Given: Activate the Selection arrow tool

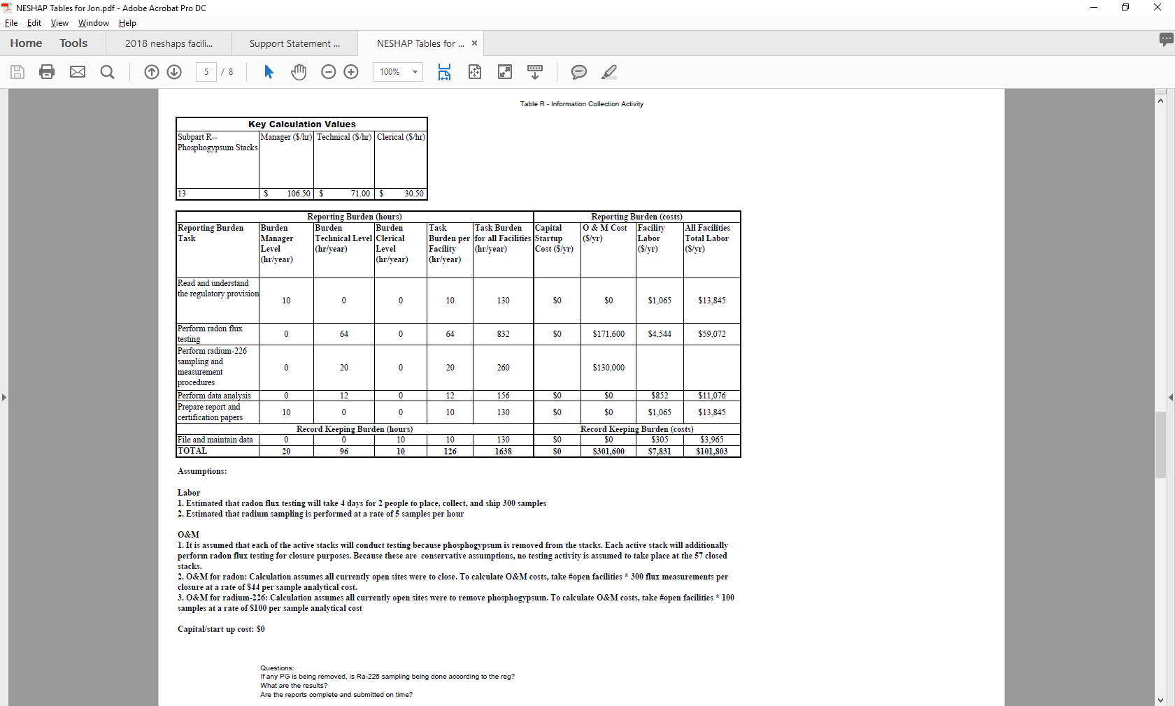Looking at the screenshot, I should (269, 72).
